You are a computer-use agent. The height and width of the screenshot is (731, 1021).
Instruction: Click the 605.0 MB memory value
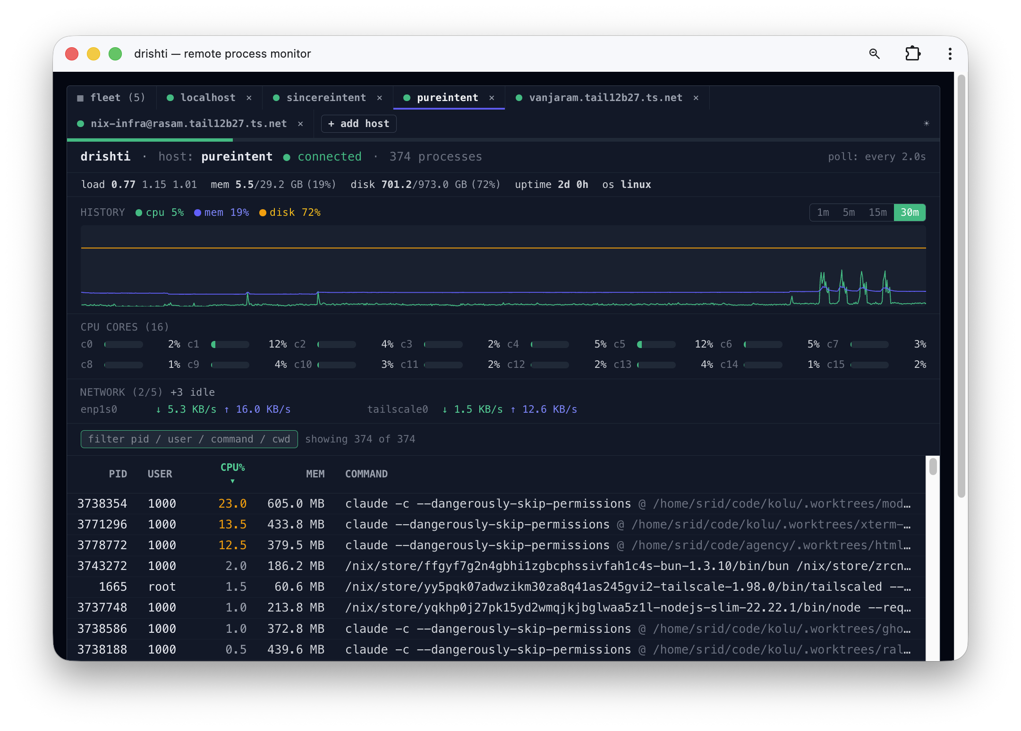click(296, 504)
